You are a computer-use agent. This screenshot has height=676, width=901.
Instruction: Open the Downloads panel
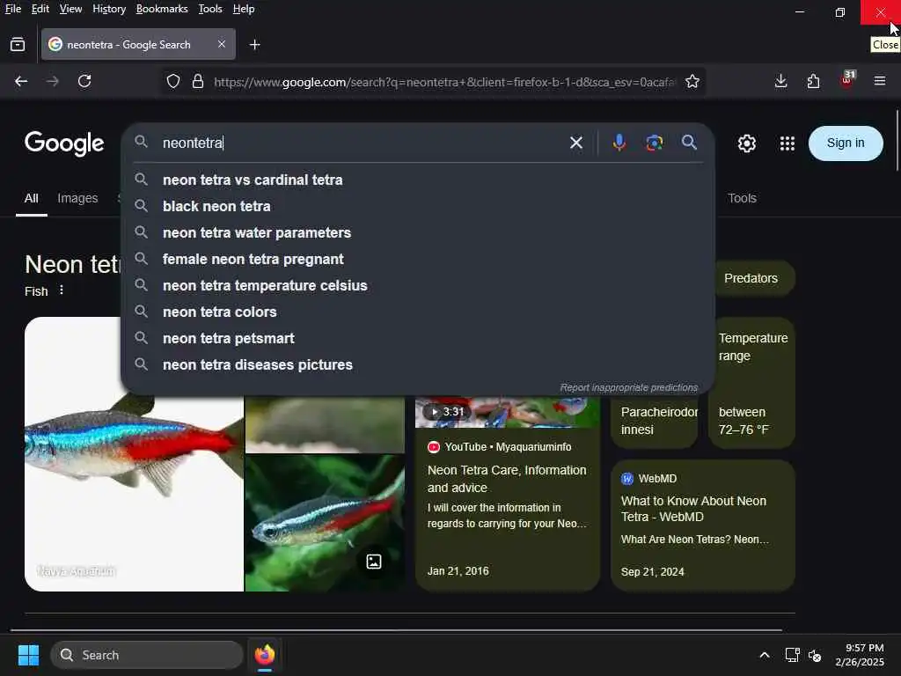tap(780, 81)
